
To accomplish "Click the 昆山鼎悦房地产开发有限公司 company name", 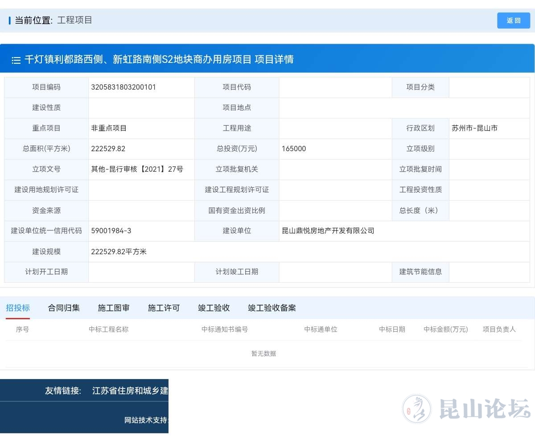I will [328, 231].
